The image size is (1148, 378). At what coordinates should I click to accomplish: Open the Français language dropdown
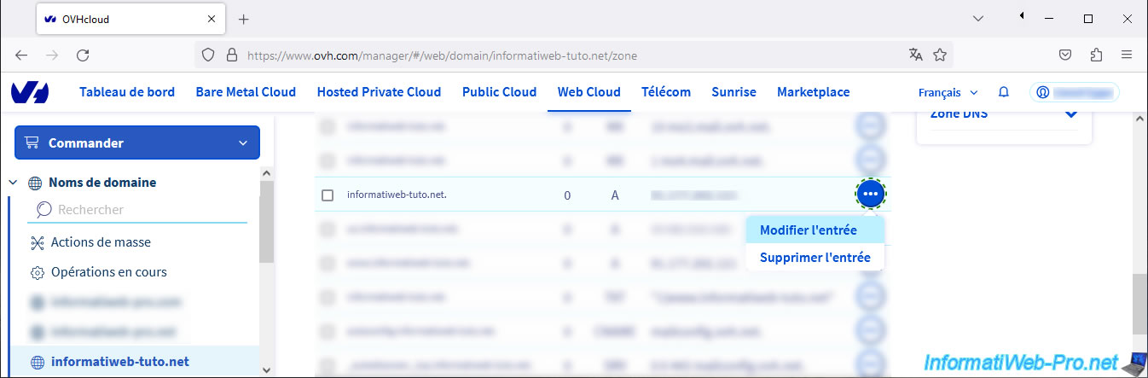tap(948, 92)
